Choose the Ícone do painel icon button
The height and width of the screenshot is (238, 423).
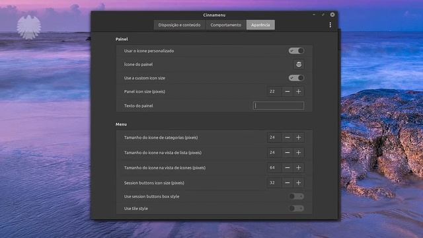pos(299,64)
